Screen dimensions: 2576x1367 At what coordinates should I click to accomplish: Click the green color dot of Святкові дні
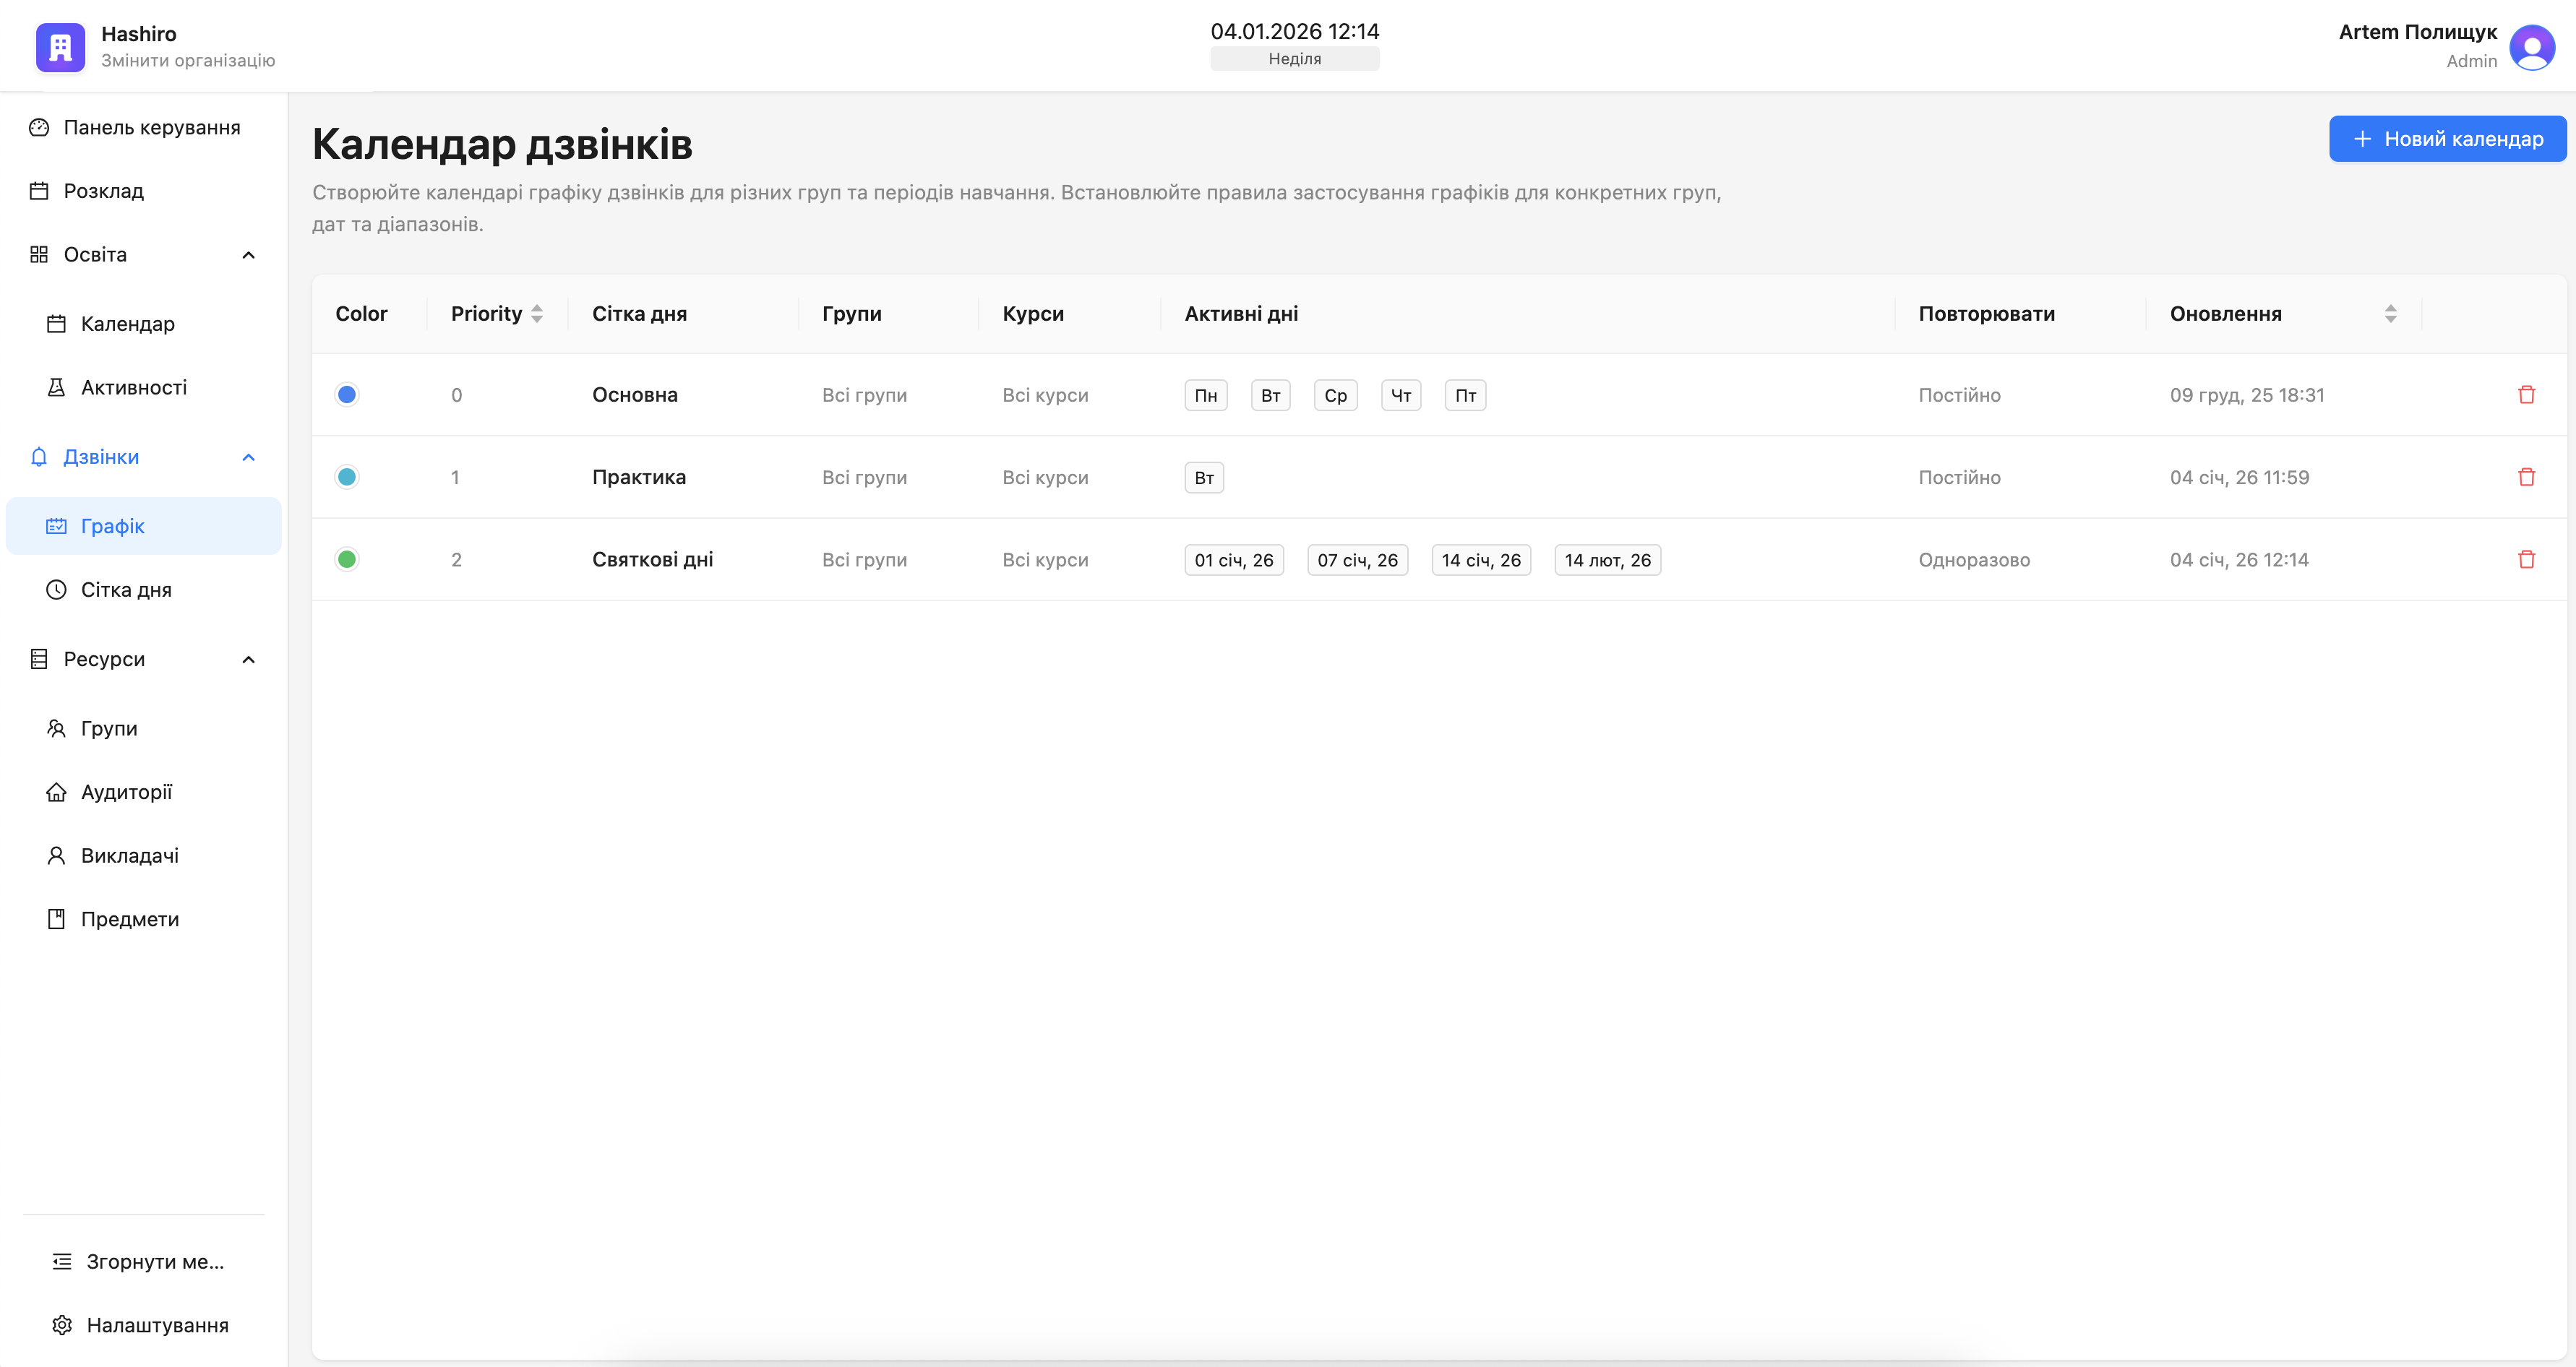tap(347, 560)
